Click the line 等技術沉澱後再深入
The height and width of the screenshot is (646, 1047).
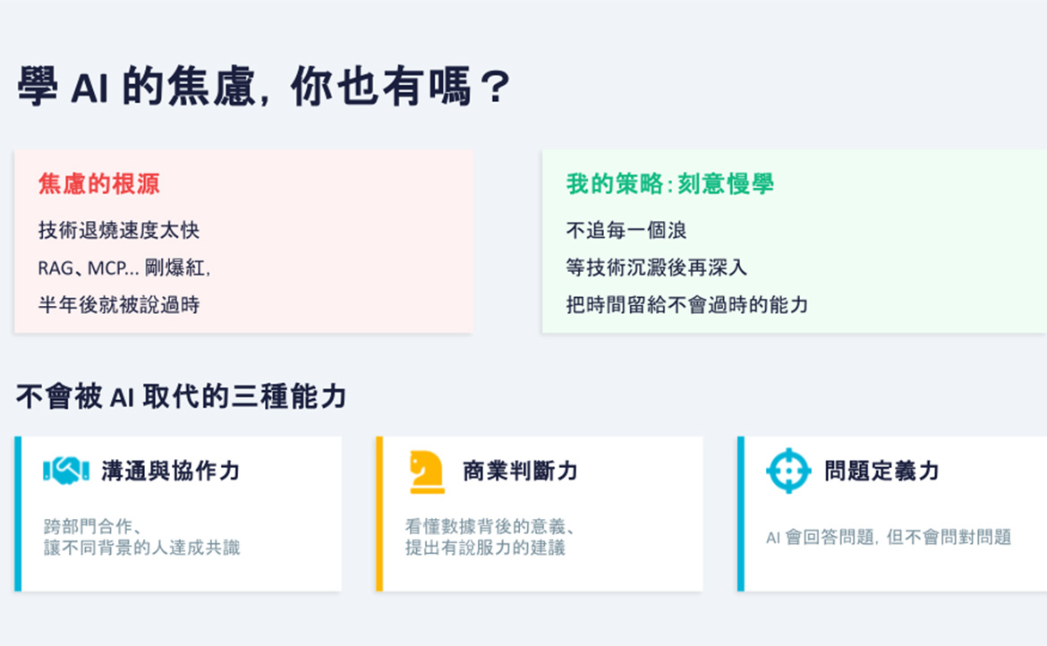(656, 268)
